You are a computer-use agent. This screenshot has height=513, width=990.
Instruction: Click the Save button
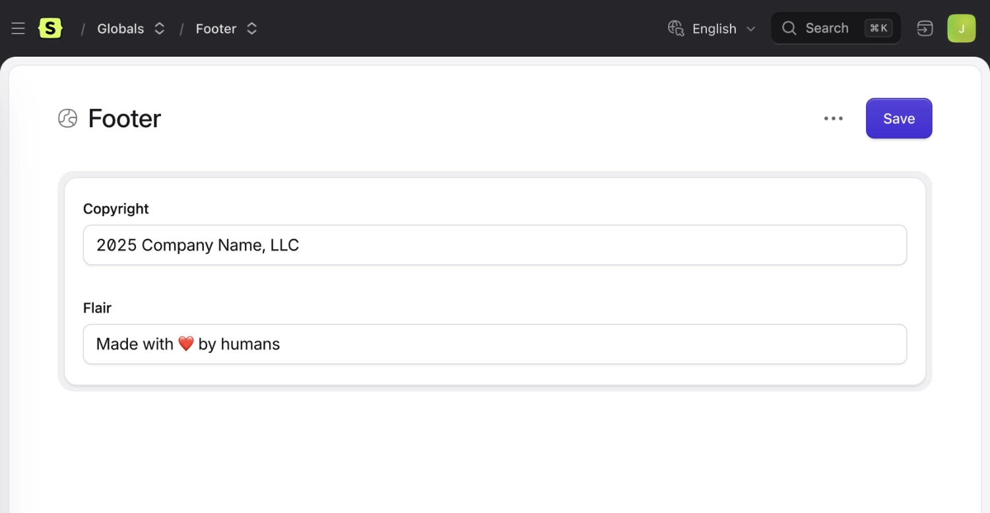click(899, 118)
